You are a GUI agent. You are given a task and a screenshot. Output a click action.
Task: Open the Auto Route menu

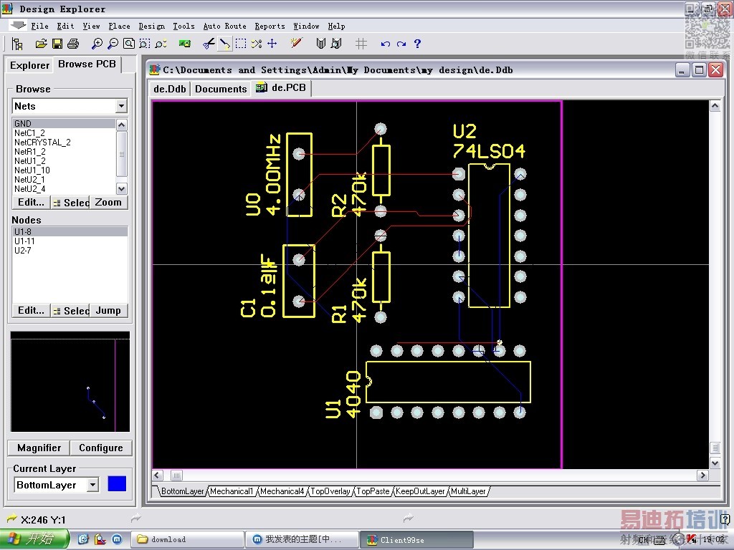224,26
